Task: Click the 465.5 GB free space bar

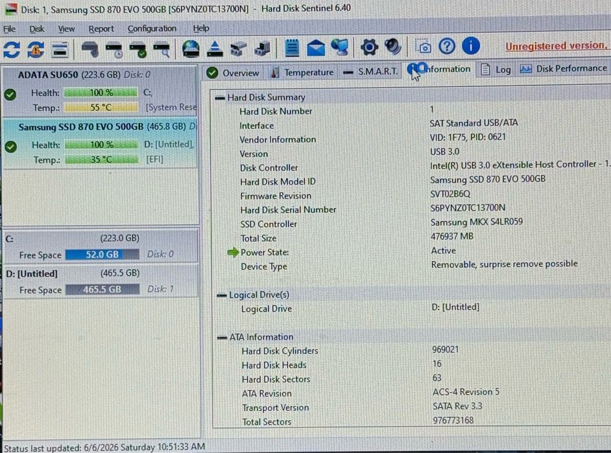Action: click(x=102, y=290)
